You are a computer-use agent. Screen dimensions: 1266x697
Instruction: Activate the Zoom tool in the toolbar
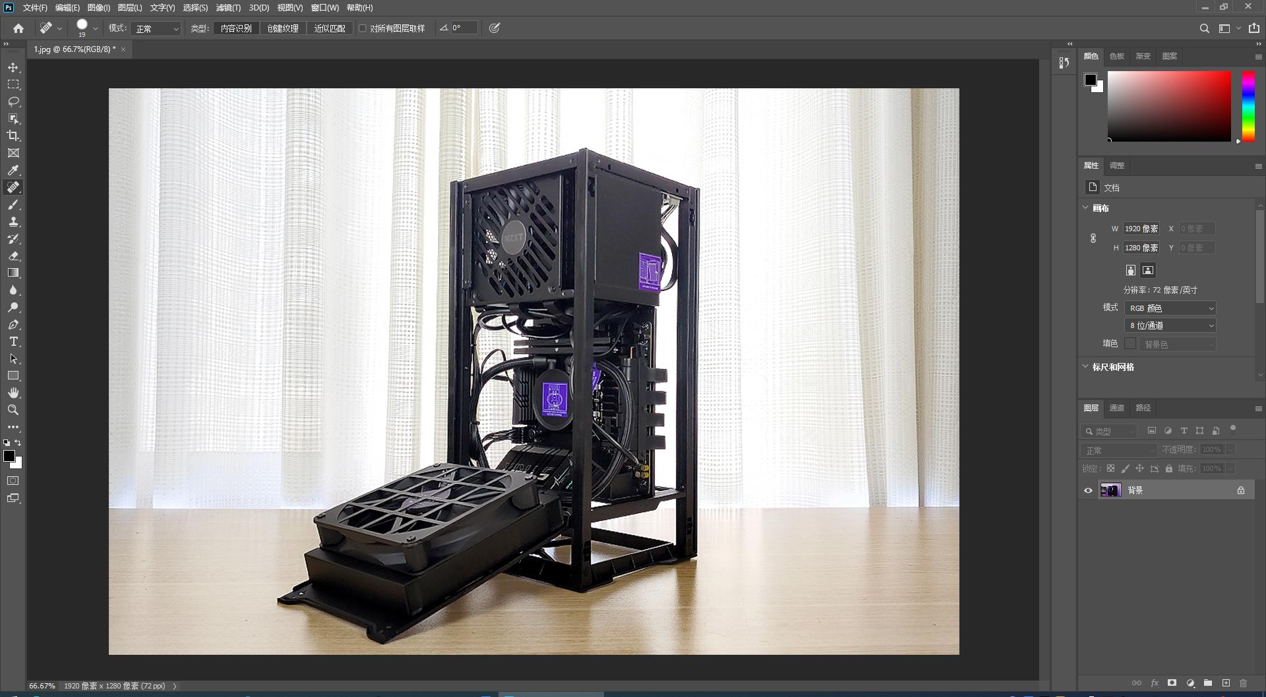(13, 410)
